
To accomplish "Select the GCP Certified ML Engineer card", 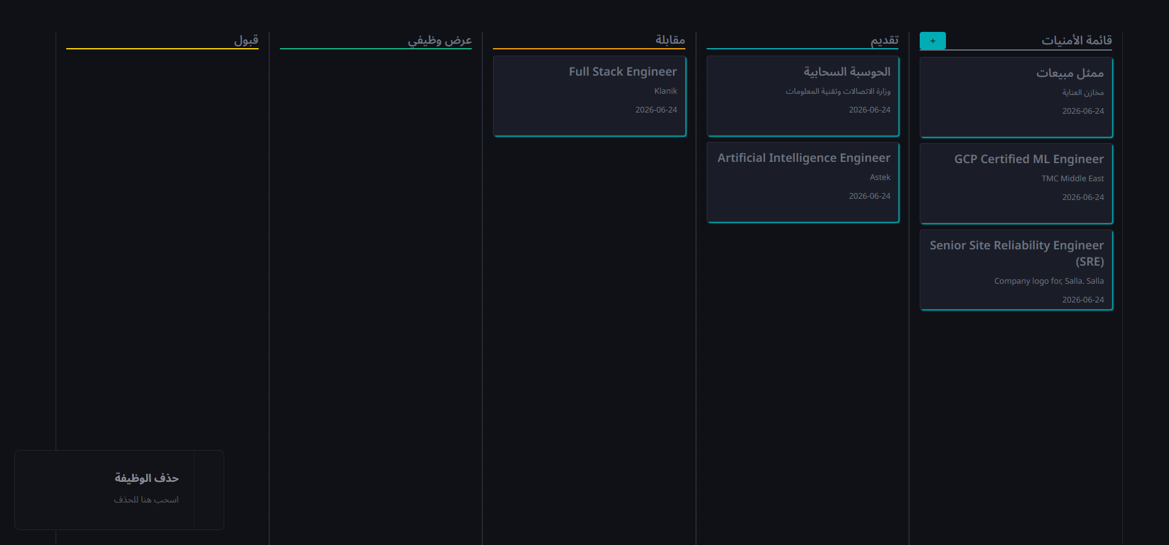I will pos(1016,183).
